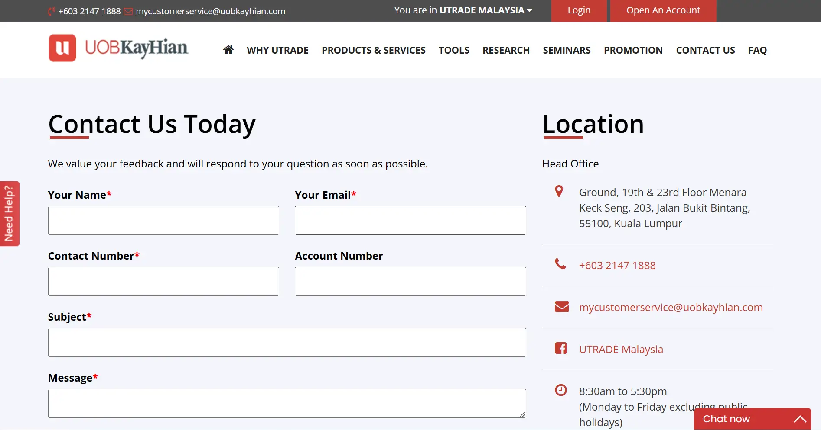Open the RESEARCH menu item

[x=506, y=50]
